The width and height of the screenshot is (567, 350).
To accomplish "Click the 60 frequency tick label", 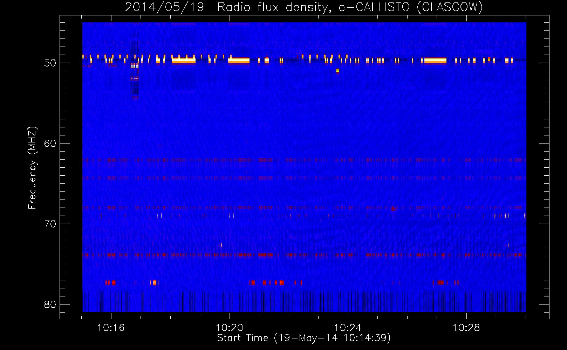I will pyautogui.click(x=50, y=143).
